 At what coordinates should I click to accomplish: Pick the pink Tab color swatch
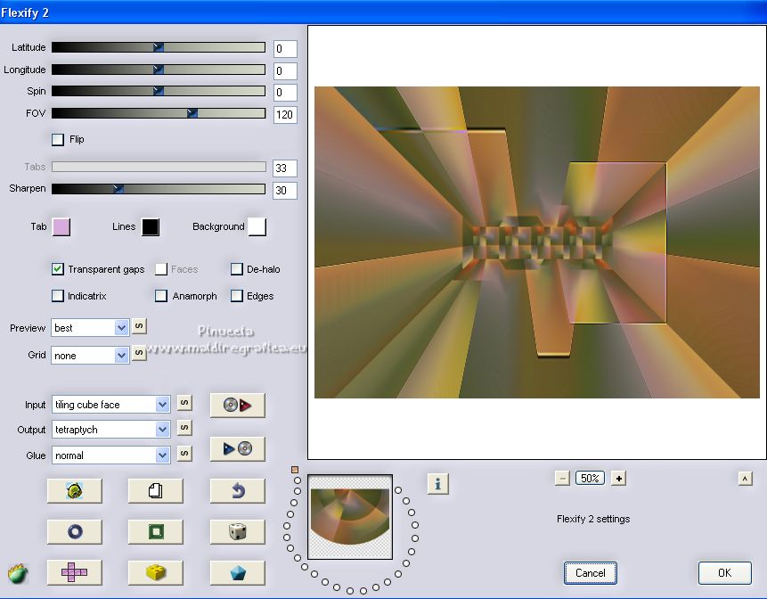click(61, 226)
